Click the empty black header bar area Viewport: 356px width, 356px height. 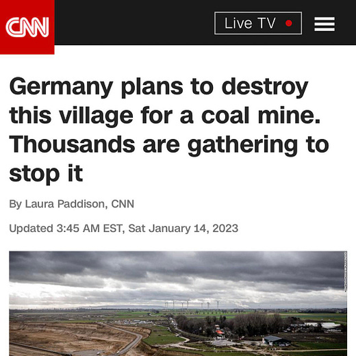click(x=134, y=23)
